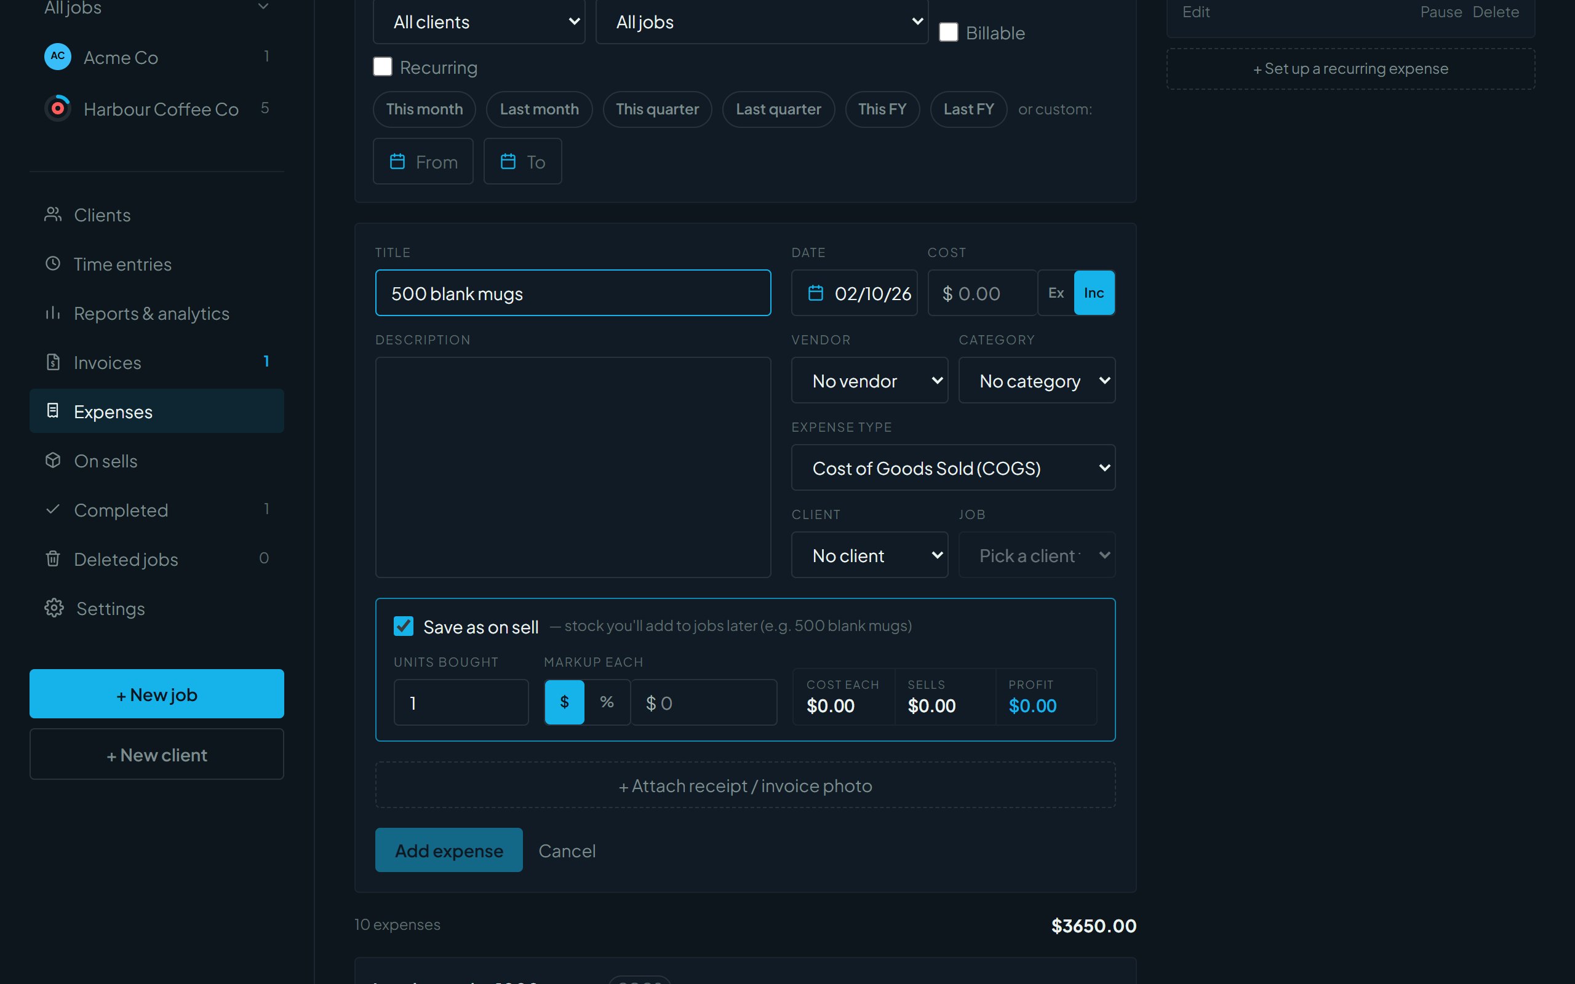Filter by Last quarter

click(778, 109)
